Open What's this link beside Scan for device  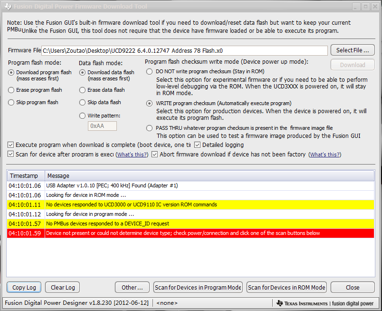coord(132,155)
